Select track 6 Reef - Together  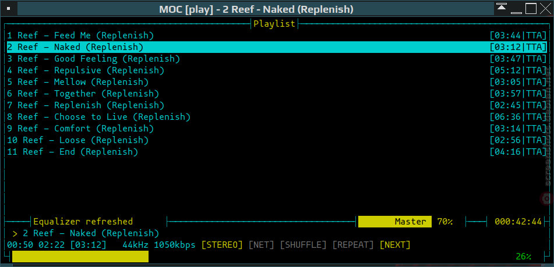point(277,94)
